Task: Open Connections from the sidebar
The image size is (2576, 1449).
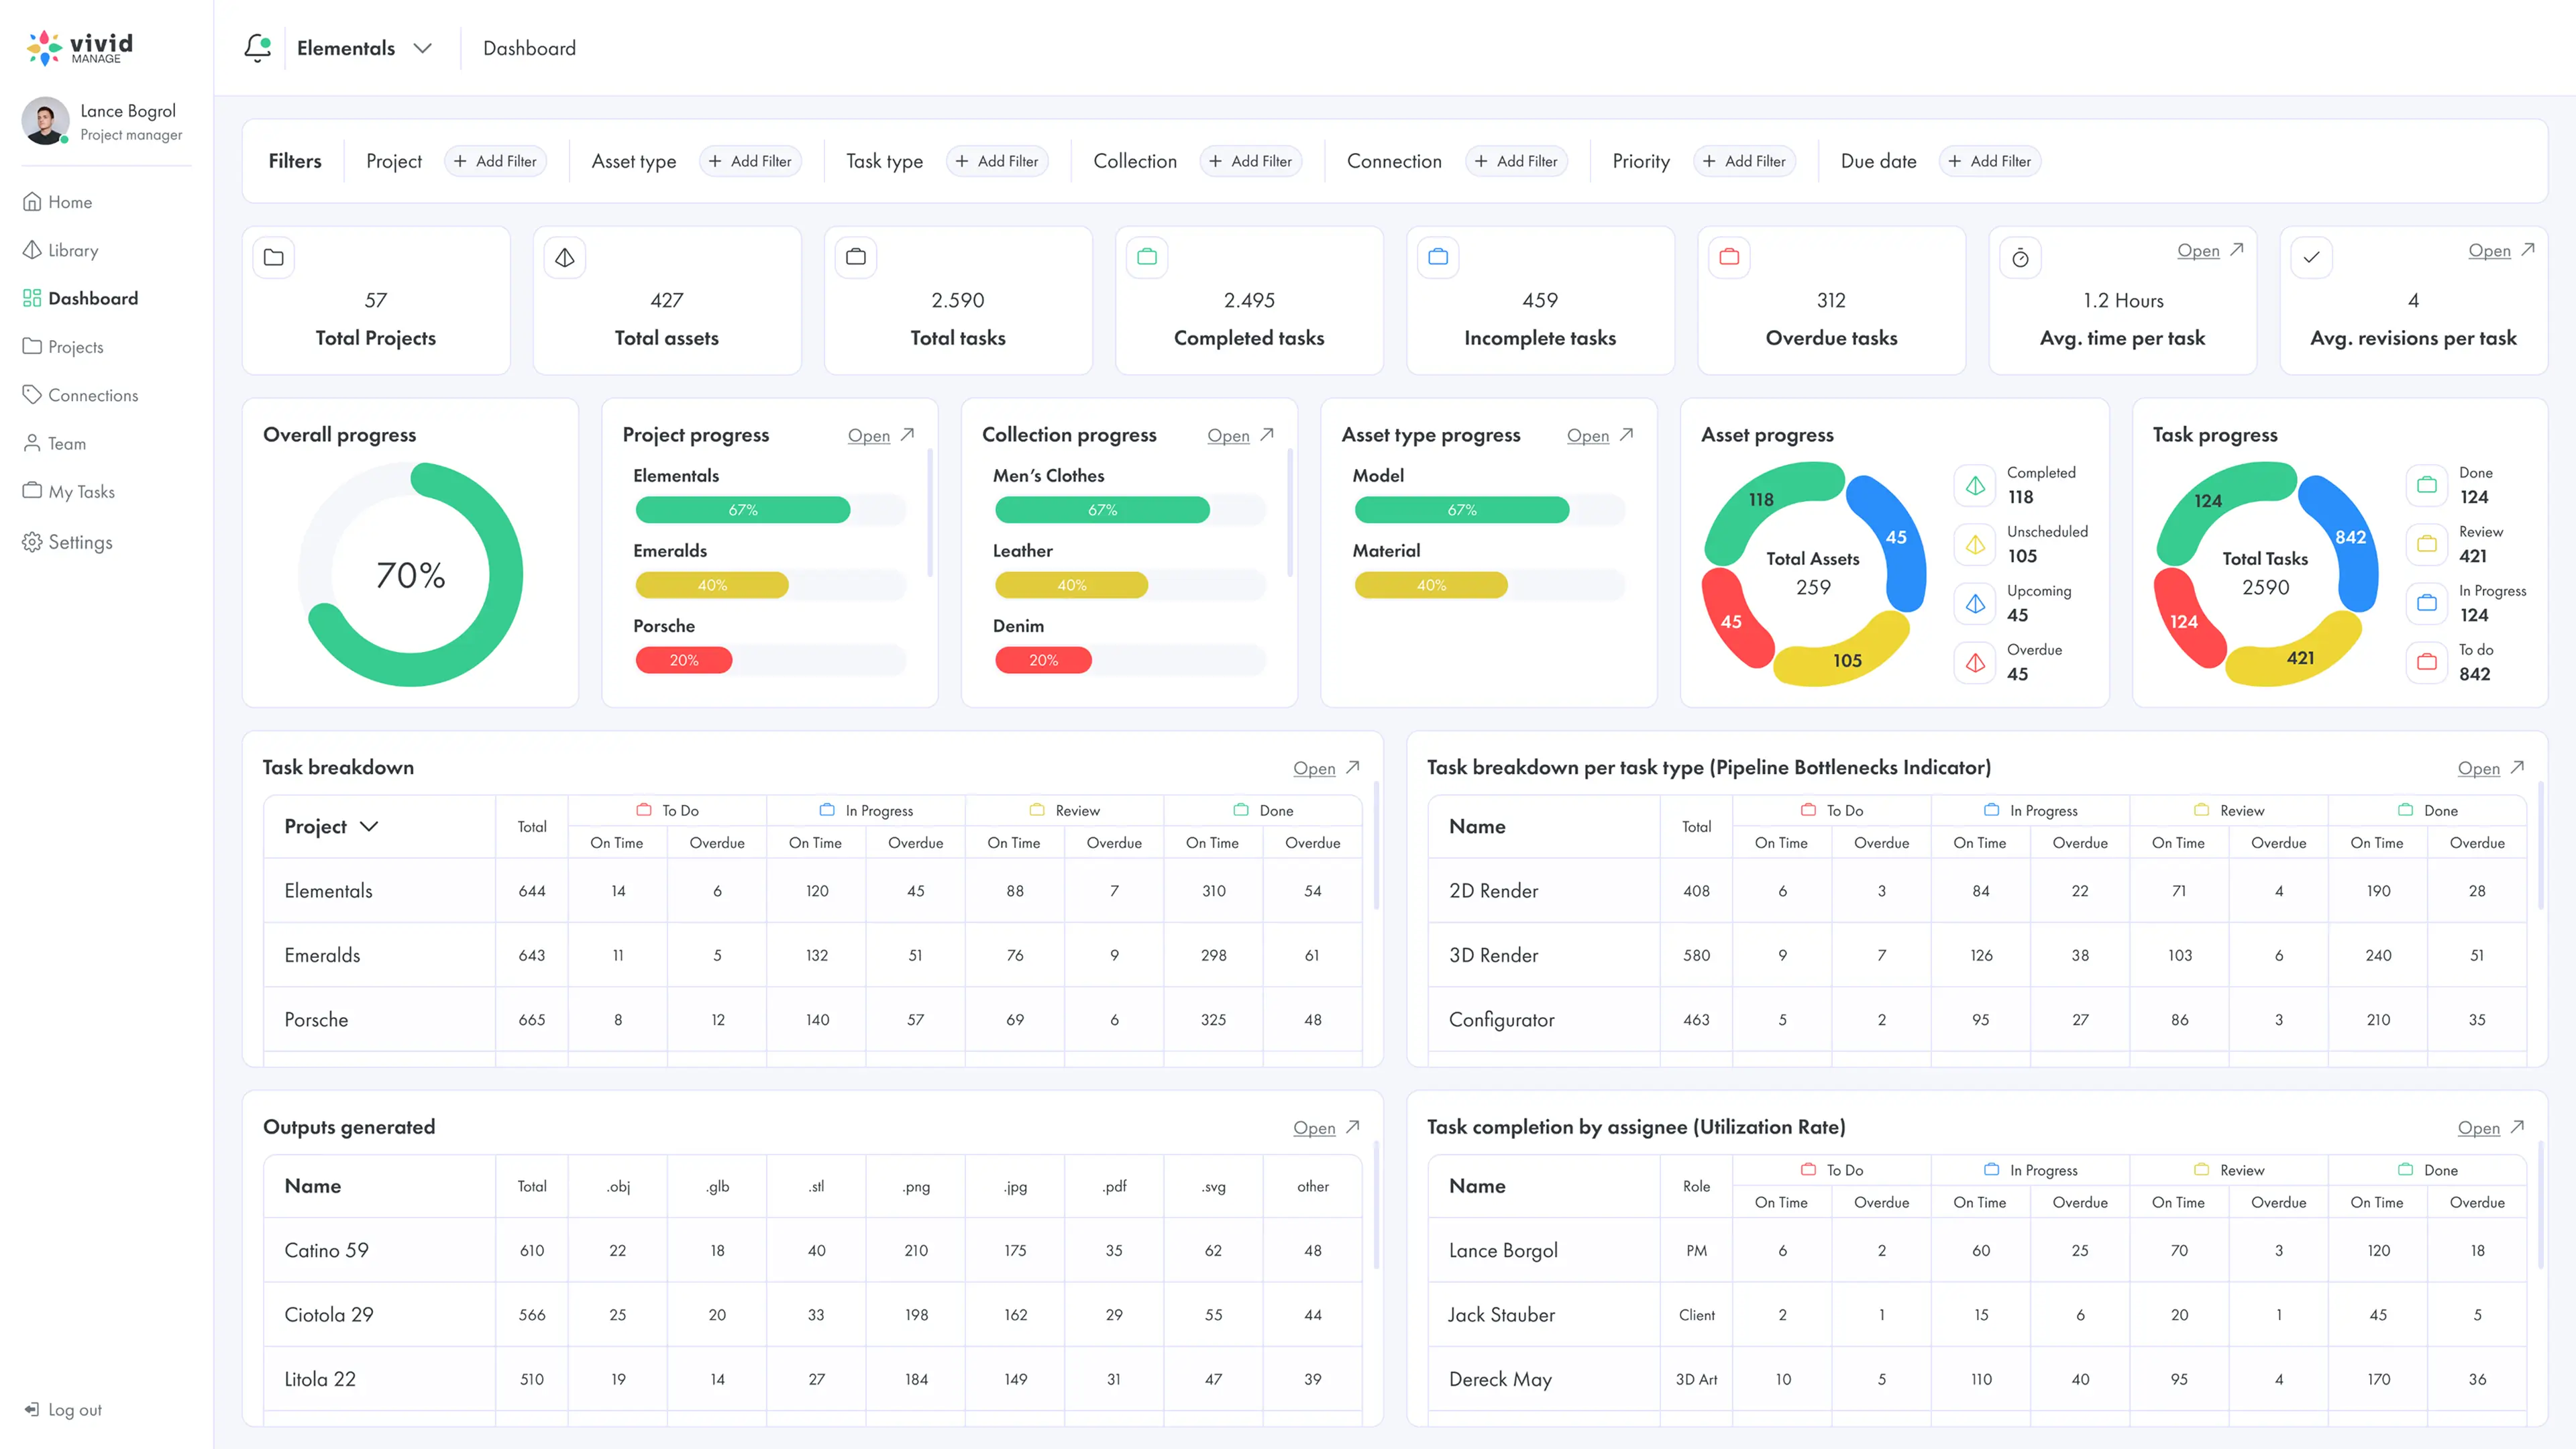Action: pos(93,395)
